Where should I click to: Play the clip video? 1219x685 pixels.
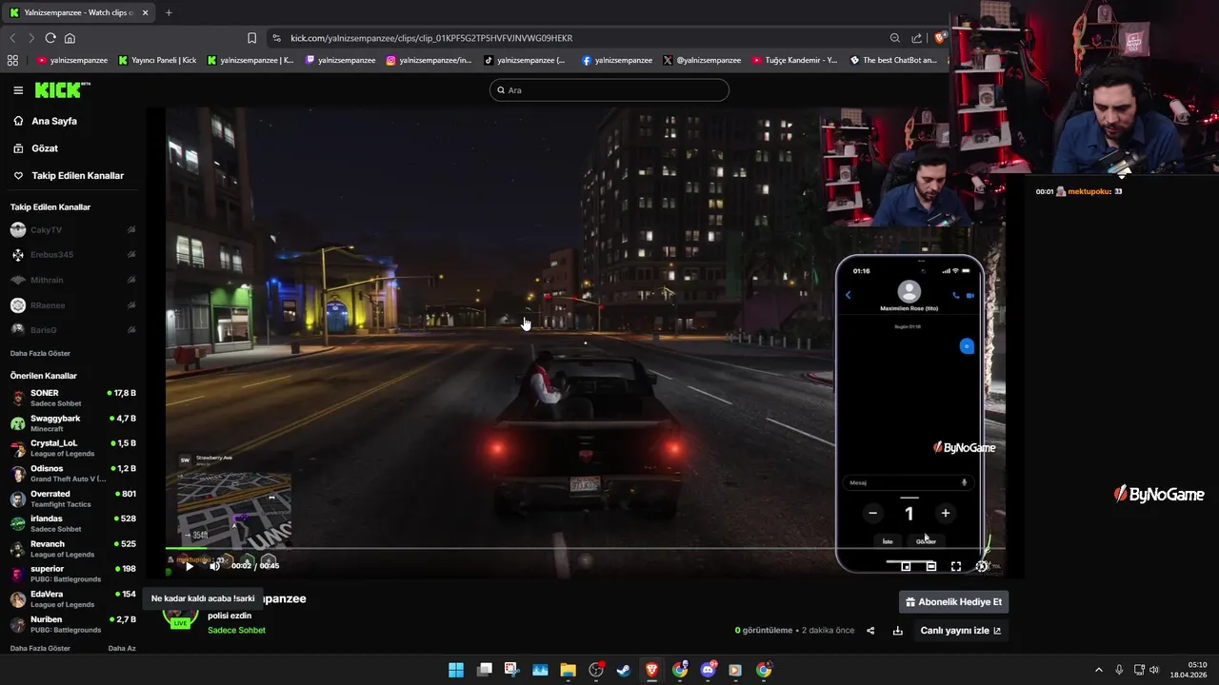point(189,566)
